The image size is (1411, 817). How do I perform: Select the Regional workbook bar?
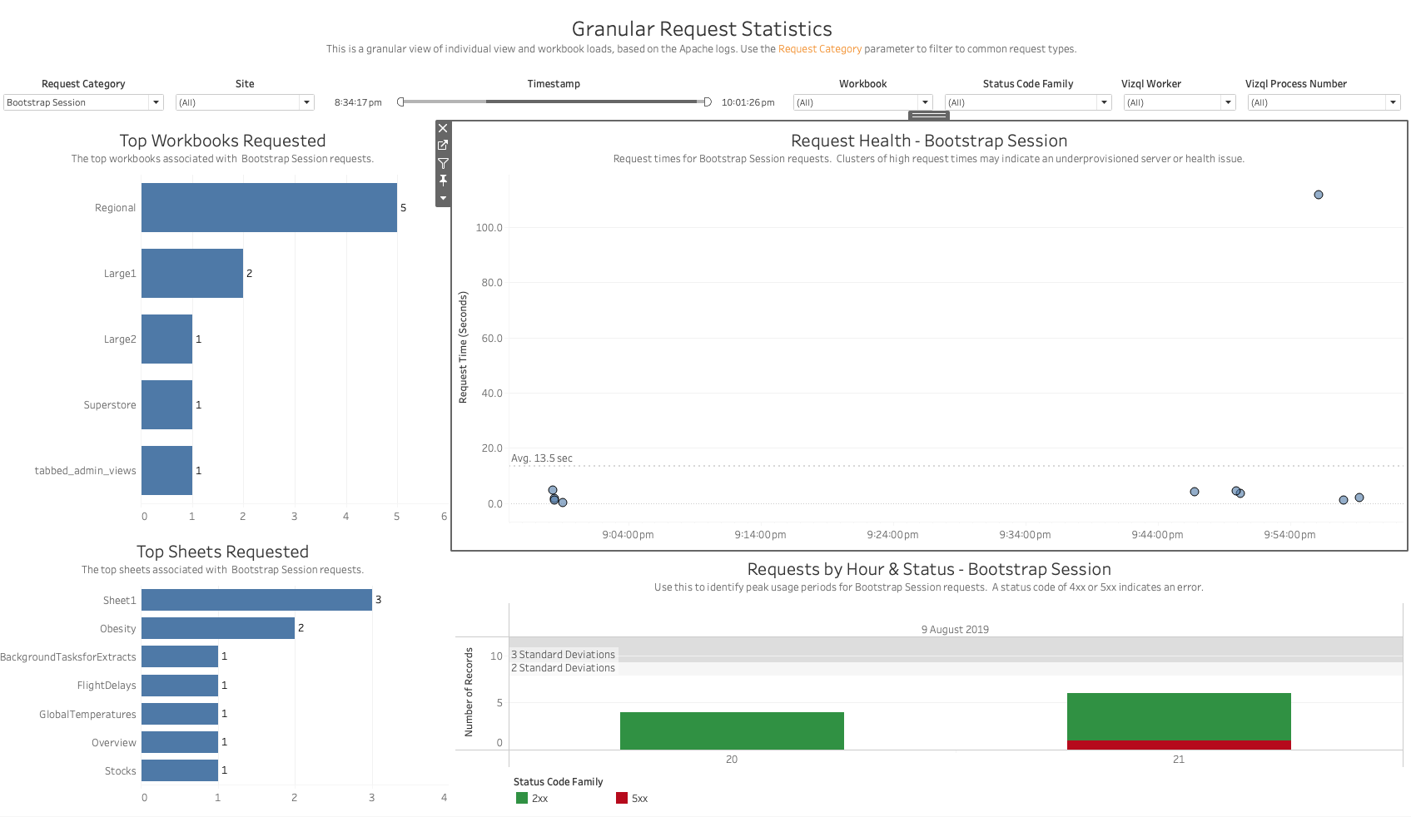(269, 208)
